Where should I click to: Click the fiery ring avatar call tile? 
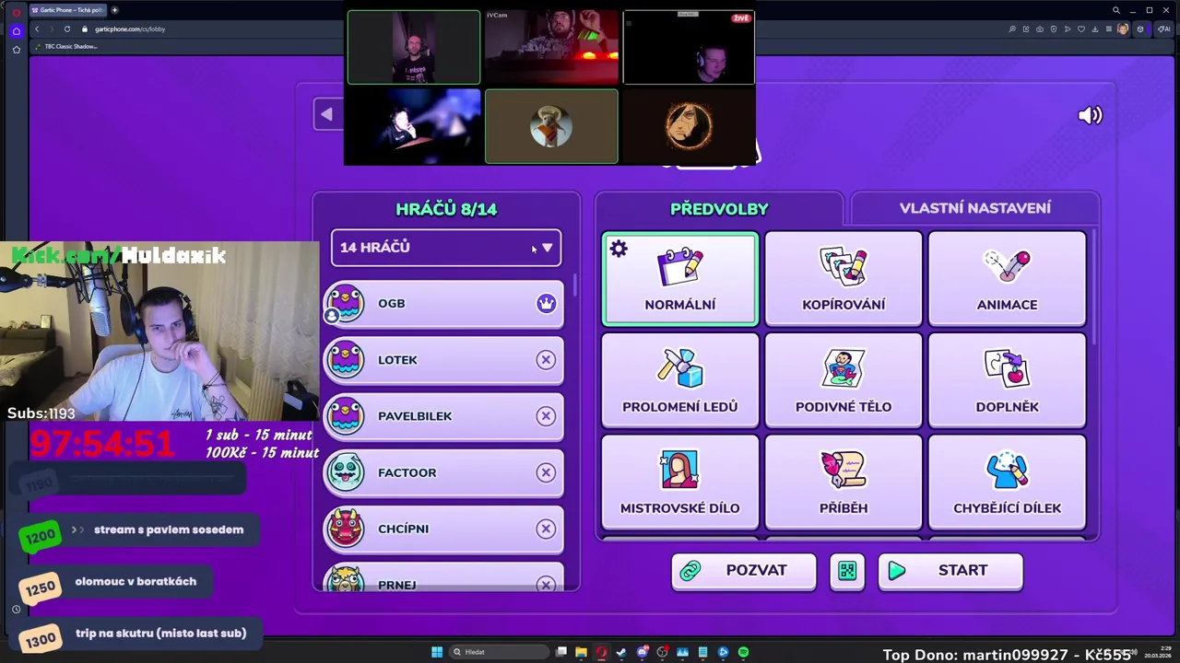coord(689,126)
